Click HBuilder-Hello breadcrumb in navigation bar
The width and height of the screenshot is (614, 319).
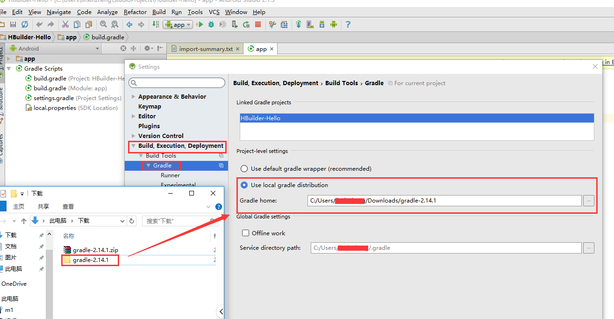click(26, 37)
